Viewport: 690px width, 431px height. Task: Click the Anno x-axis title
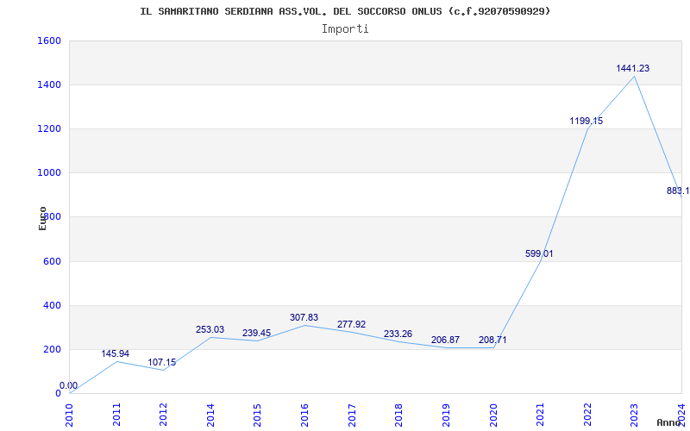click(668, 422)
